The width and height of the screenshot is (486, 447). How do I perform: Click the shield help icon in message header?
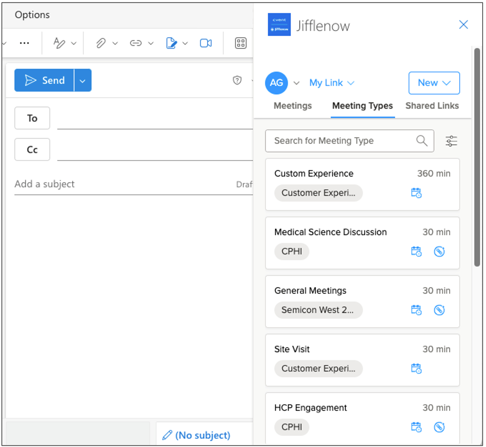click(x=237, y=80)
